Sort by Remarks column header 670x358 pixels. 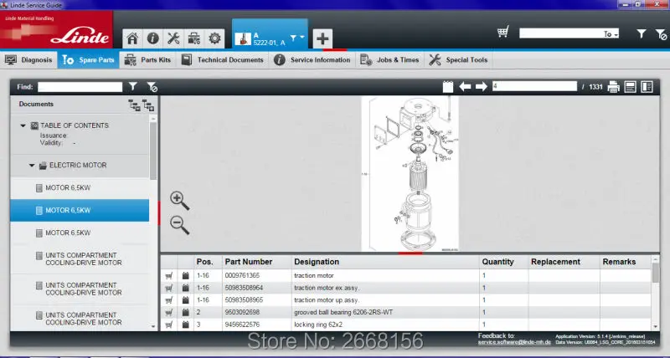pos(619,262)
